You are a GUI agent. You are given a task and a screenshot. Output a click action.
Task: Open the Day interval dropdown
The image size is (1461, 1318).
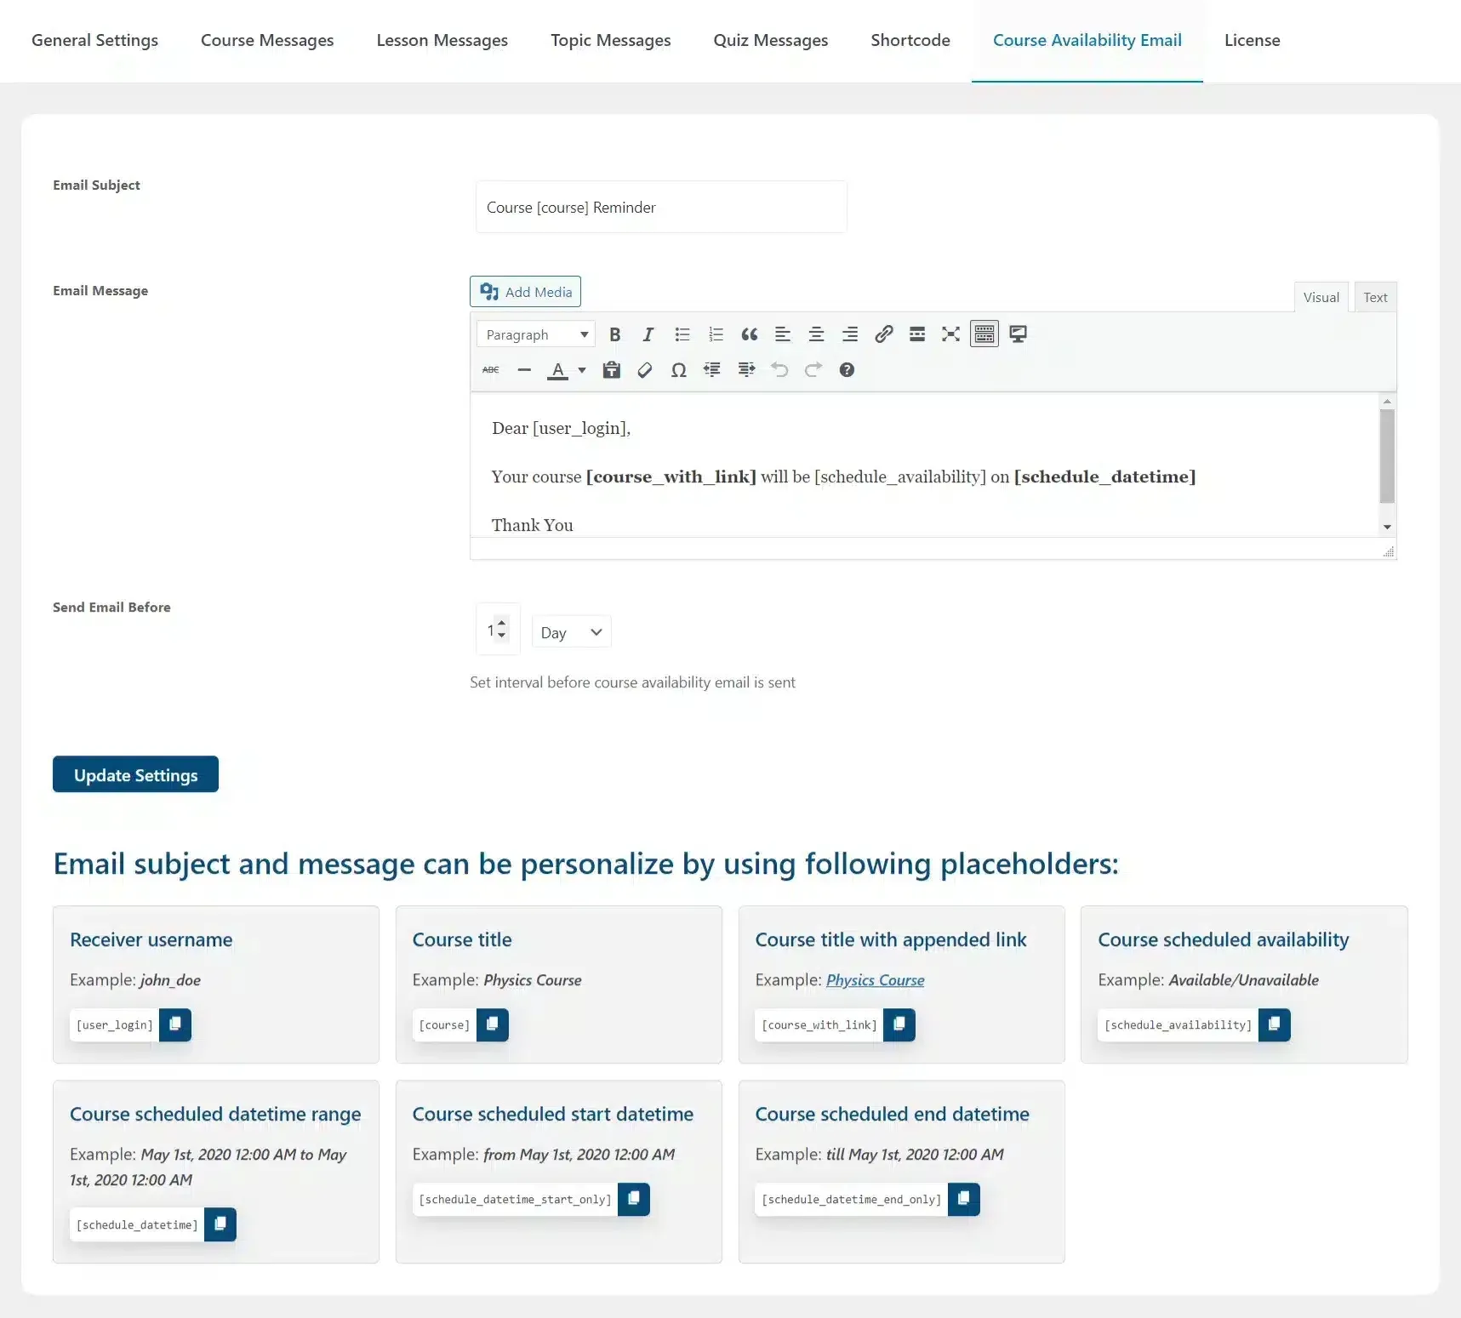(570, 631)
